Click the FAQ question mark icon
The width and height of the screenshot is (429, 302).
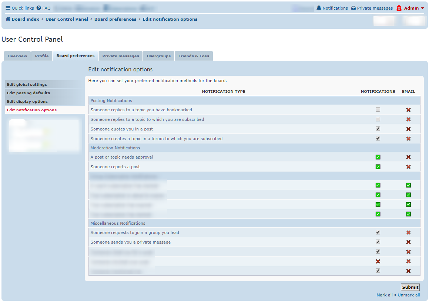(x=38, y=8)
